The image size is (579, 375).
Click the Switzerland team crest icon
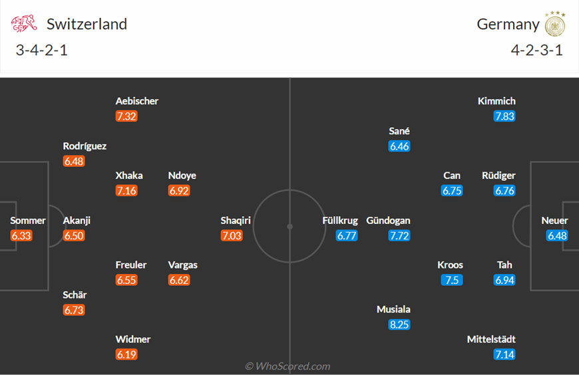tap(24, 24)
